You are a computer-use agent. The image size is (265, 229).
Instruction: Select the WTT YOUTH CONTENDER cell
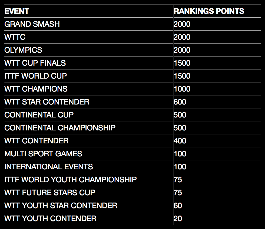click(50, 218)
